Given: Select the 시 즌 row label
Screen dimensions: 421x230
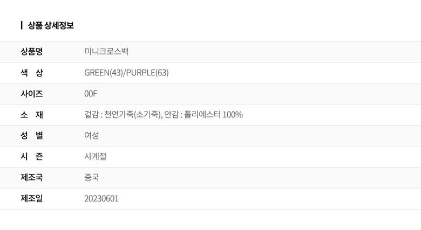Looking at the screenshot, I should (32, 157).
